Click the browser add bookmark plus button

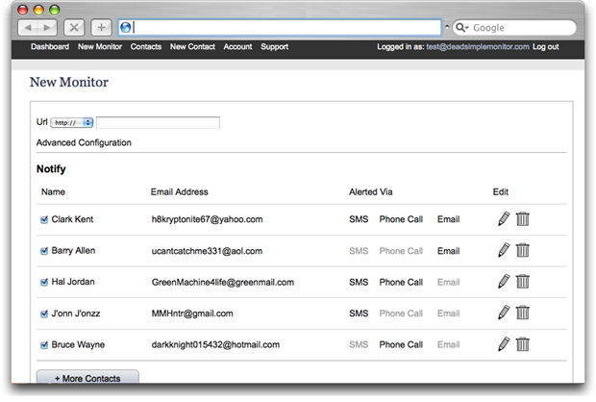101,27
